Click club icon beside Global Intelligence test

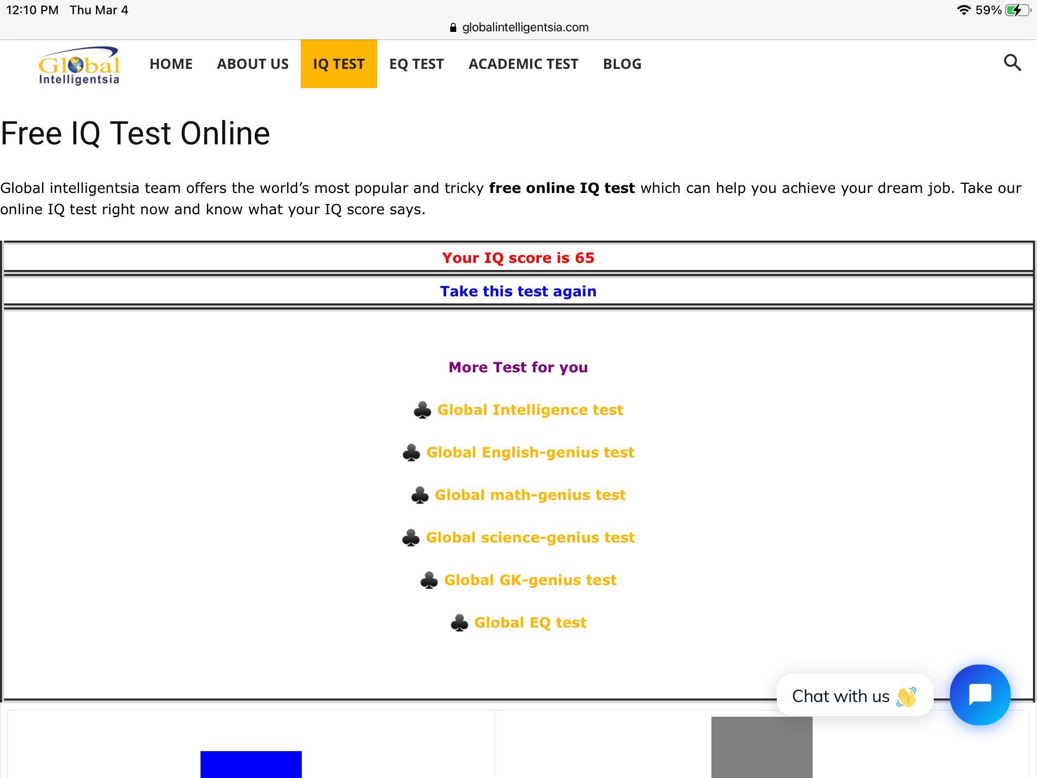[422, 410]
